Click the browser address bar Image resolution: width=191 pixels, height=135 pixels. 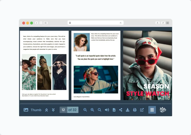click(95, 23)
